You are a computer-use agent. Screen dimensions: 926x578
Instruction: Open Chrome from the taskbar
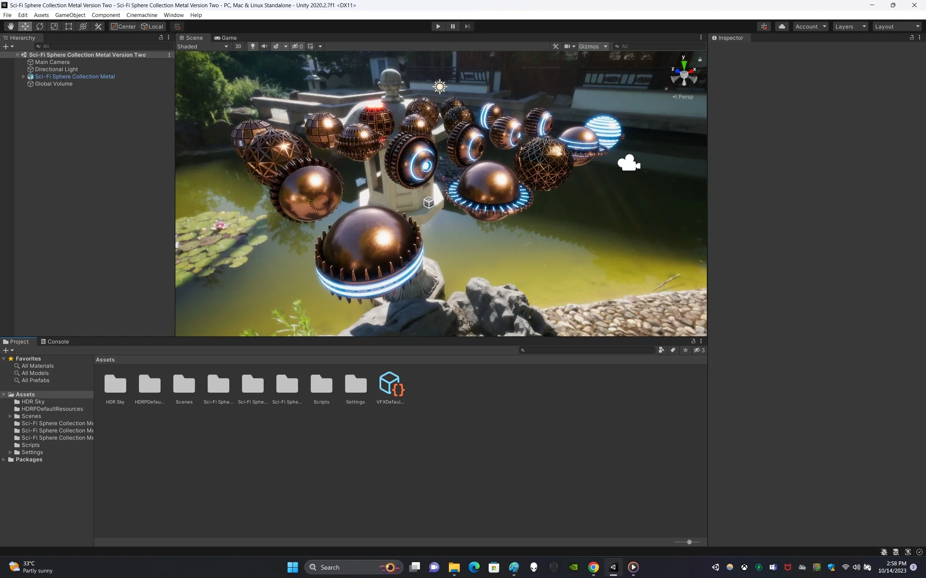pyautogui.click(x=594, y=567)
